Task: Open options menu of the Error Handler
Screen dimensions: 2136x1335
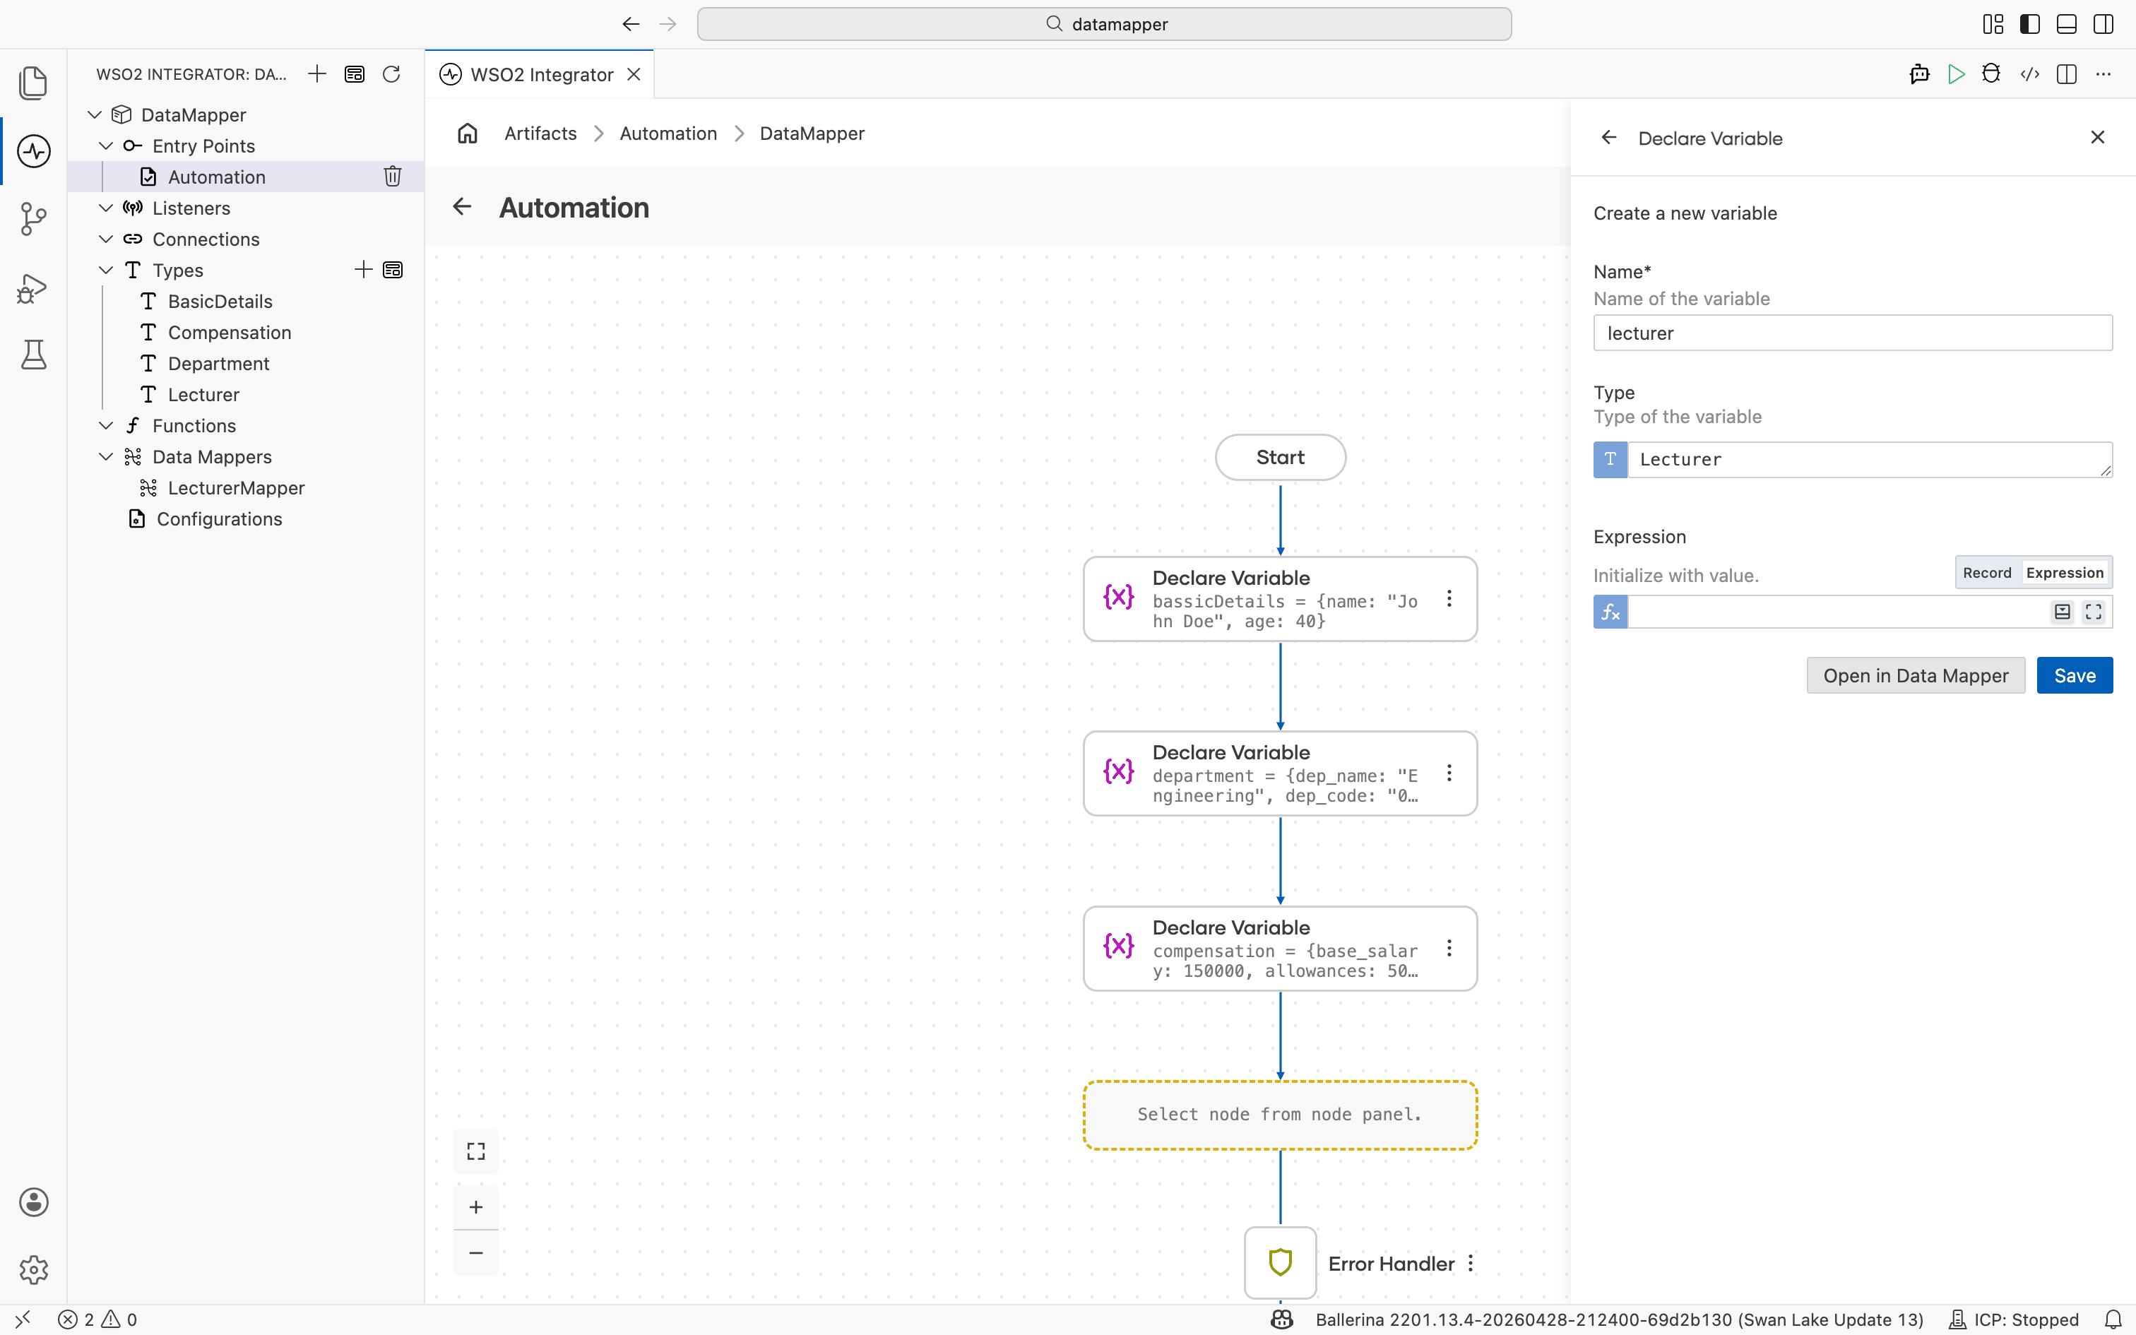Action: click(1471, 1264)
